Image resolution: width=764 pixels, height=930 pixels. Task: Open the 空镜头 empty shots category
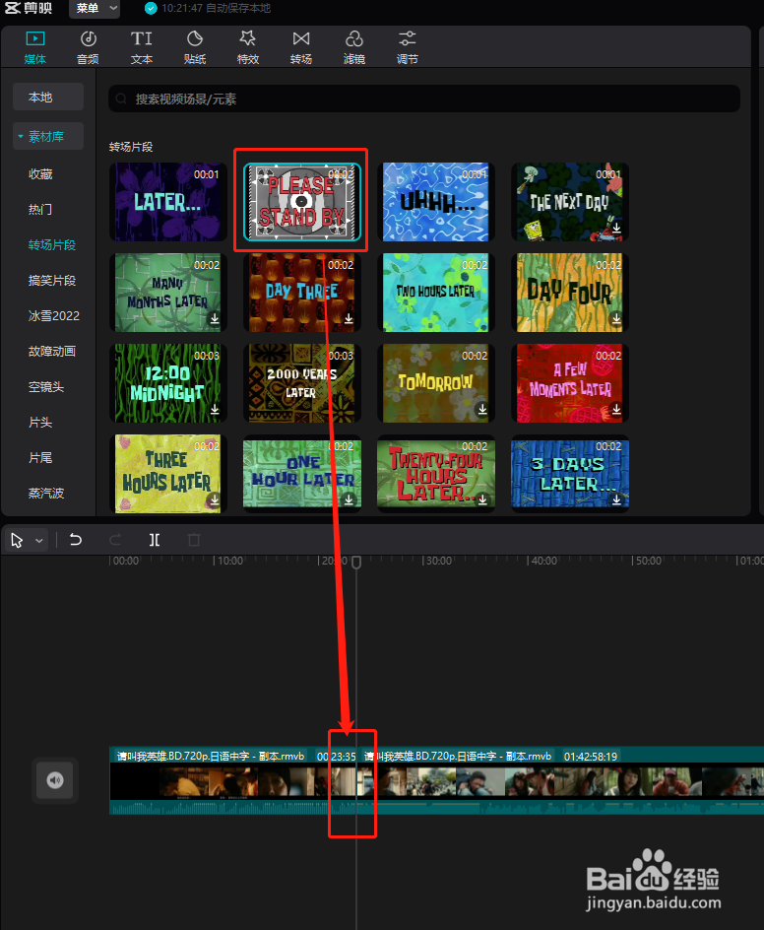[x=46, y=387]
